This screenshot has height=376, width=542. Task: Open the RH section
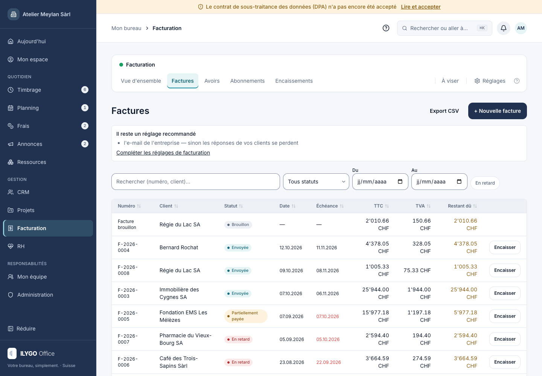(x=48, y=246)
